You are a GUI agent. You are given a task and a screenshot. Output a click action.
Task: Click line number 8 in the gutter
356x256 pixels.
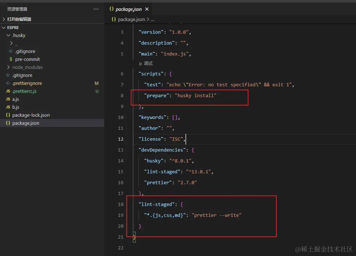click(x=122, y=95)
